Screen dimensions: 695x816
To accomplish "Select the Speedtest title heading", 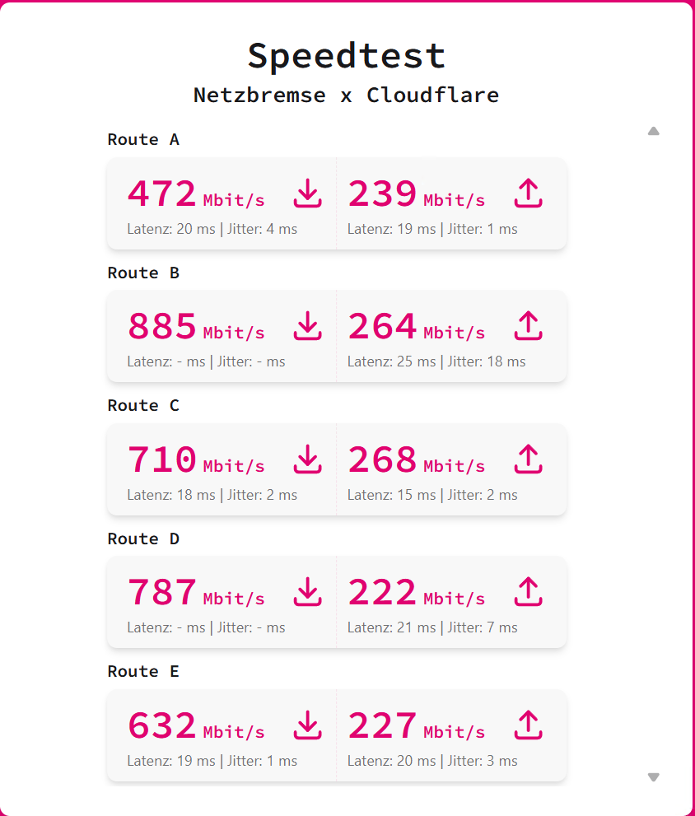I will 347,56.
